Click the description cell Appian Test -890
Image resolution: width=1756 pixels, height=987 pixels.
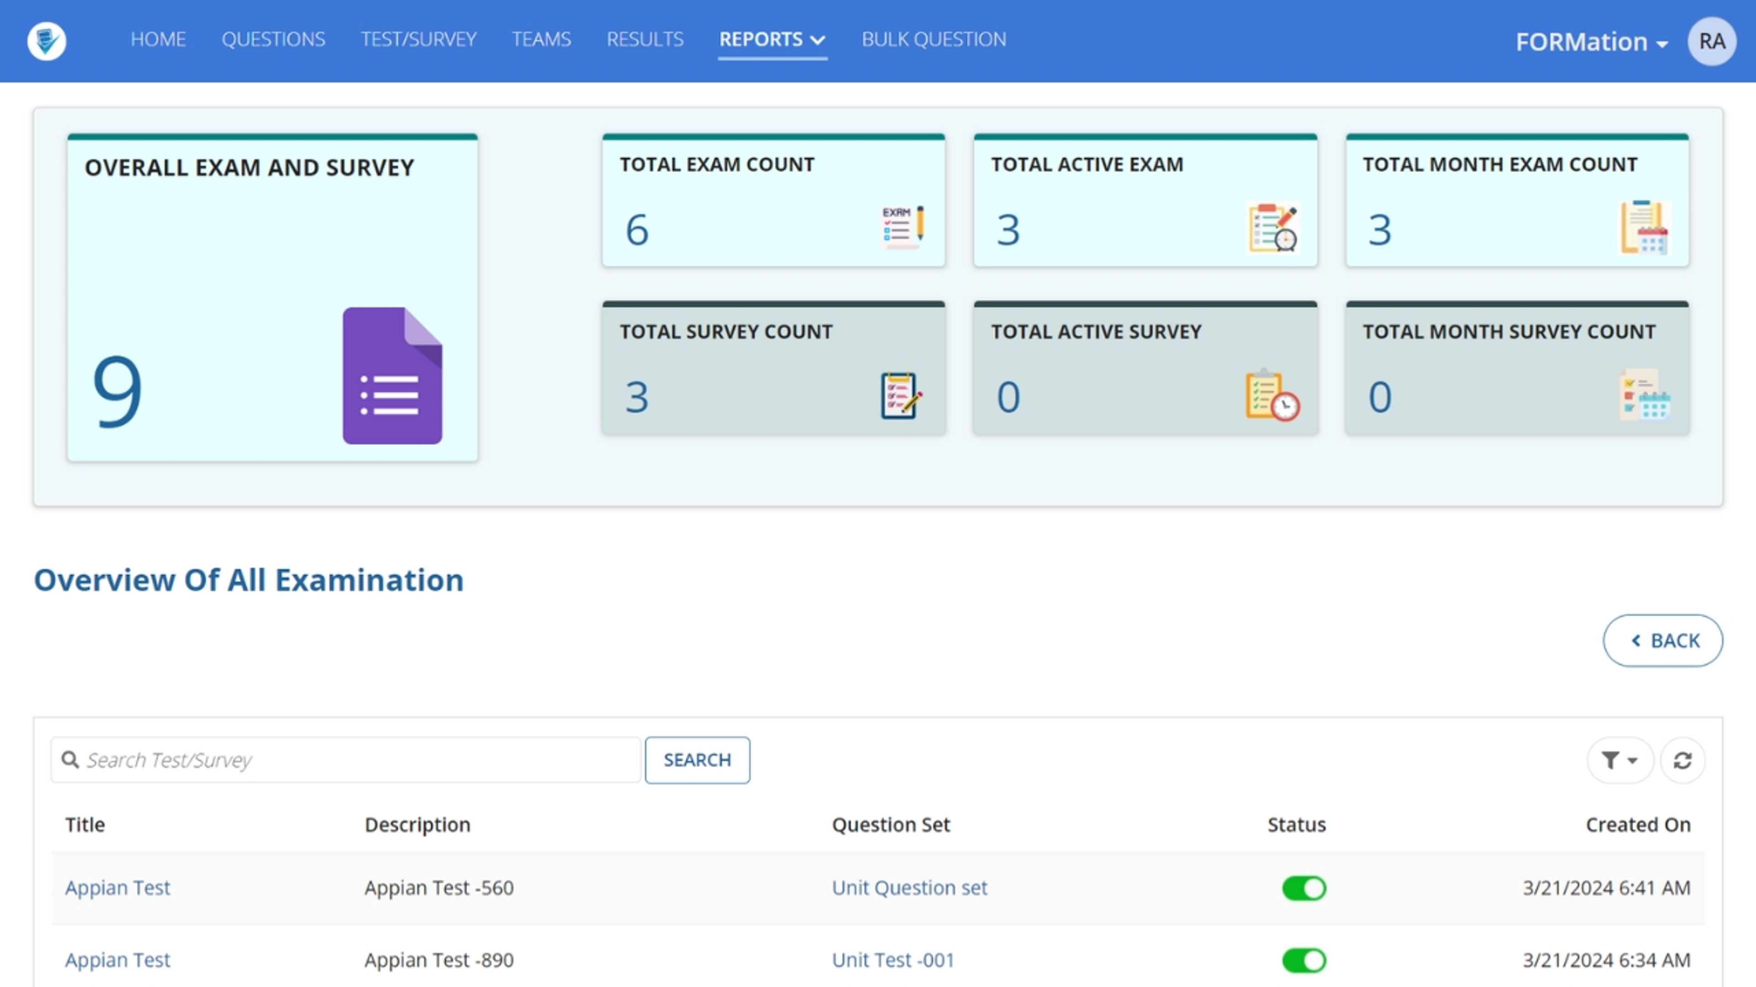coord(439,960)
